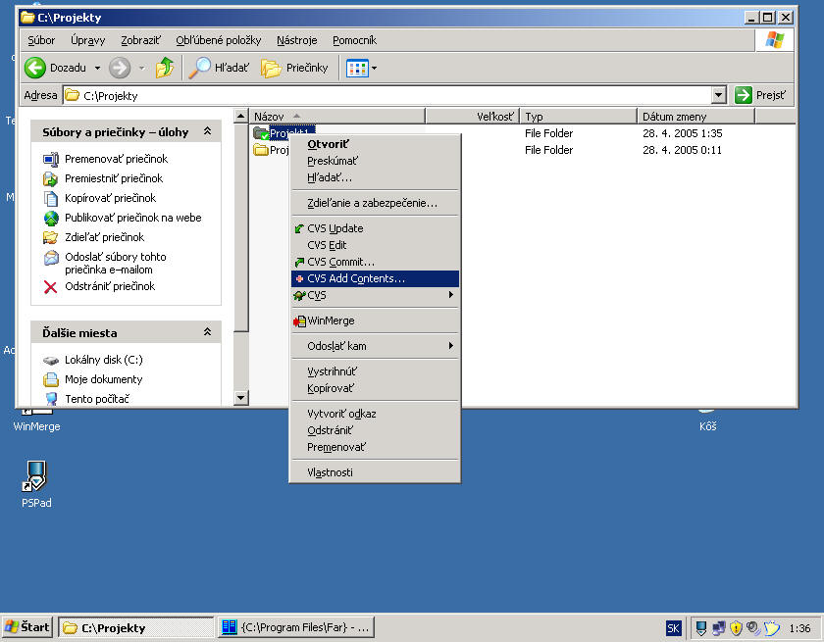Choose Premenovať in the context menu
Screen dimensions: 824x642
[375, 447]
